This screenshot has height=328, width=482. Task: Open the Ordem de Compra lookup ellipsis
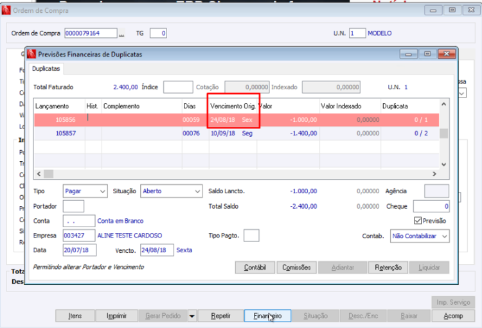pyautogui.click(x=121, y=33)
